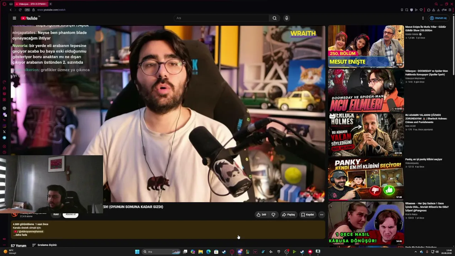Open the Sıralama ölçütü sort dropdown
This screenshot has height=256, width=455.
44,245
